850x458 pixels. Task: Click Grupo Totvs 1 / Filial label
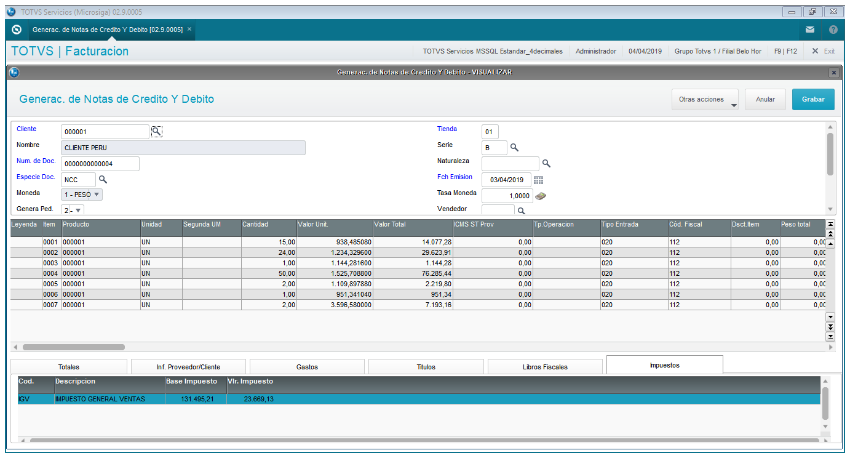[718, 51]
